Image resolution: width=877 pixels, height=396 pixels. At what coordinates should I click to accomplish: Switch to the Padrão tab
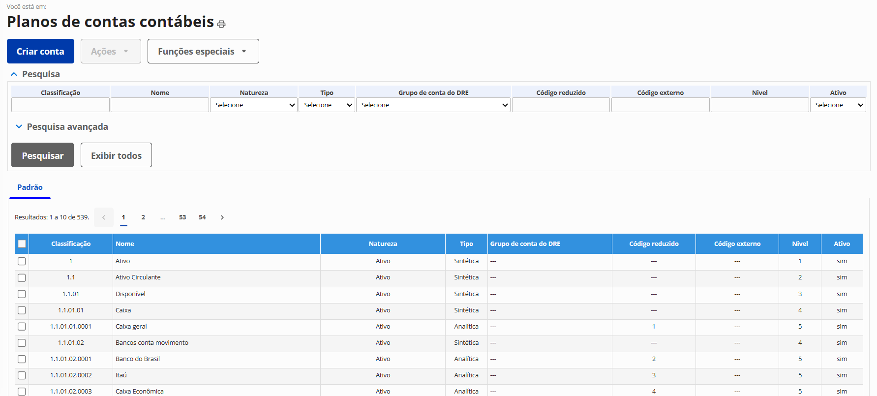[30, 187]
